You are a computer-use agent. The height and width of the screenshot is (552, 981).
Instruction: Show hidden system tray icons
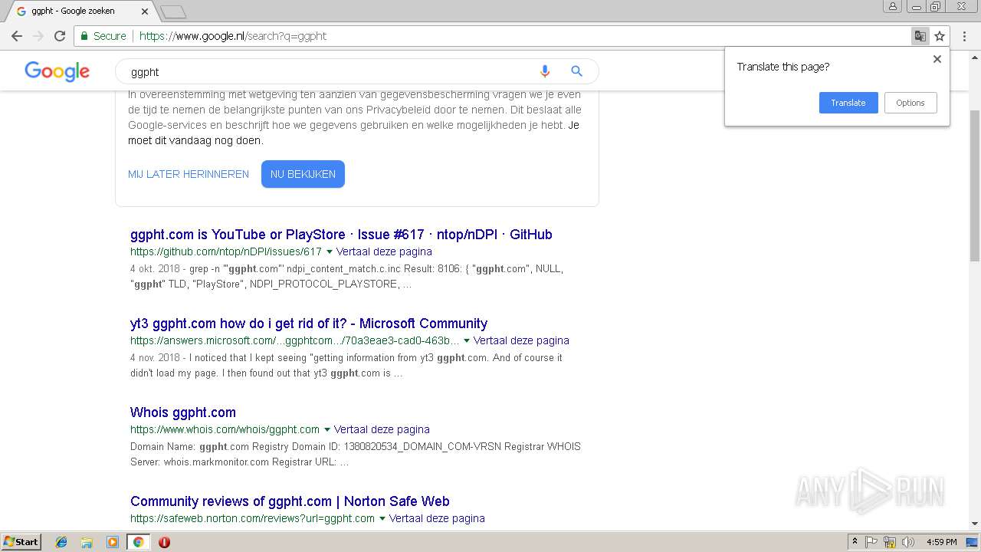(855, 542)
